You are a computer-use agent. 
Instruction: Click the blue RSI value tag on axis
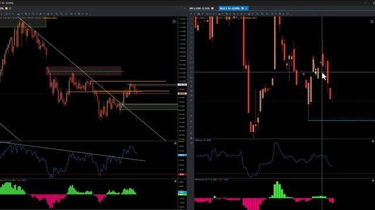[x=182, y=155]
